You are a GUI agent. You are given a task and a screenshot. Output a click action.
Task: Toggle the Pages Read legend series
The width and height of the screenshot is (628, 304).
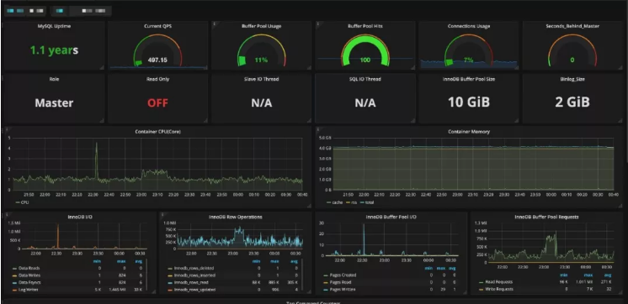[x=340, y=282]
